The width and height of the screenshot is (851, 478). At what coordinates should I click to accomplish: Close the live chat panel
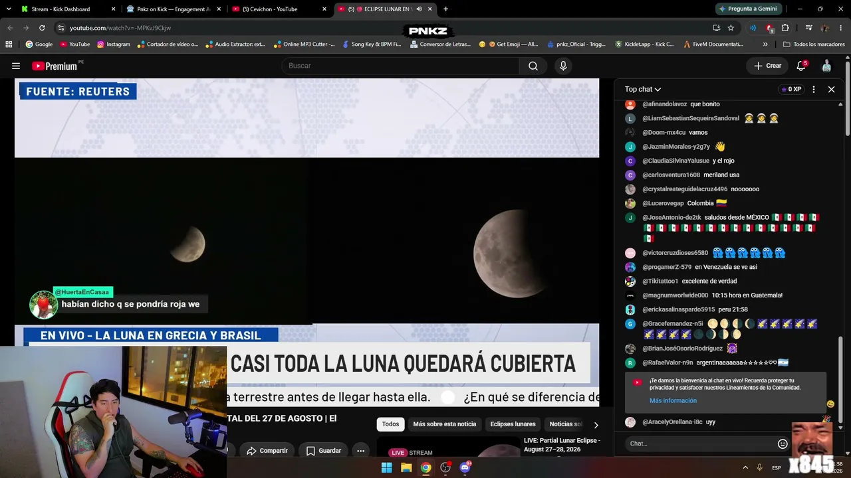click(x=831, y=89)
